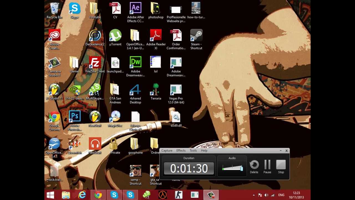This screenshot has width=355, height=200.
Task: Select the Games folder
Action: click(75, 65)
